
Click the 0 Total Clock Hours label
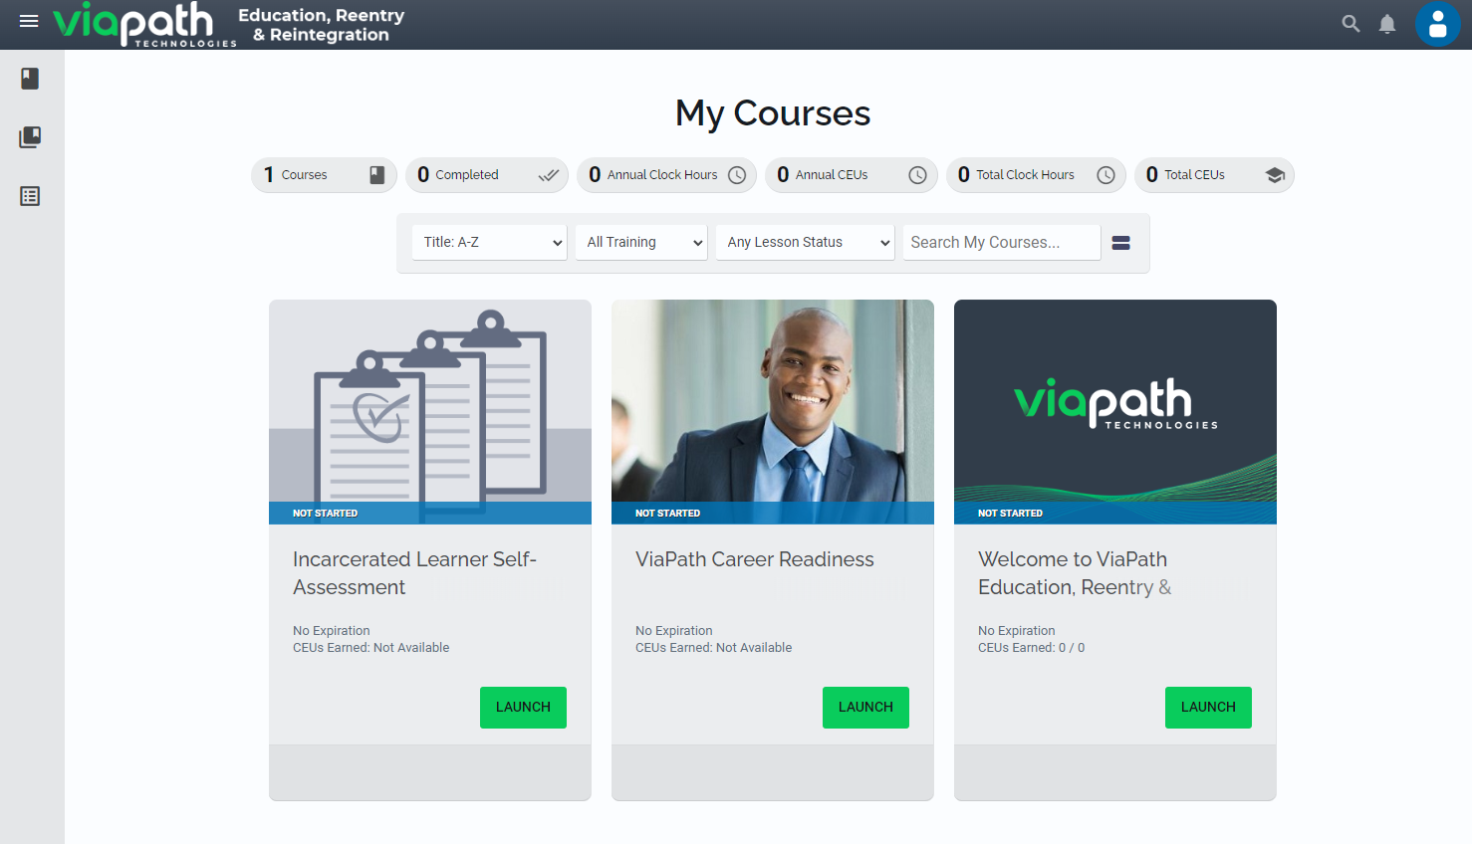pos(1016,175)
